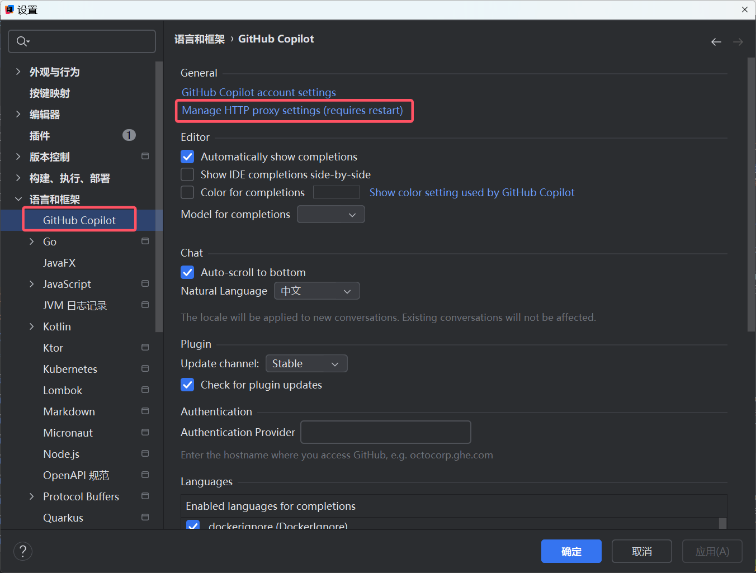This screenshot has height=573, width=756.
Task: Collapse 语言和框架 tree node
Action: tap(18, 199)
